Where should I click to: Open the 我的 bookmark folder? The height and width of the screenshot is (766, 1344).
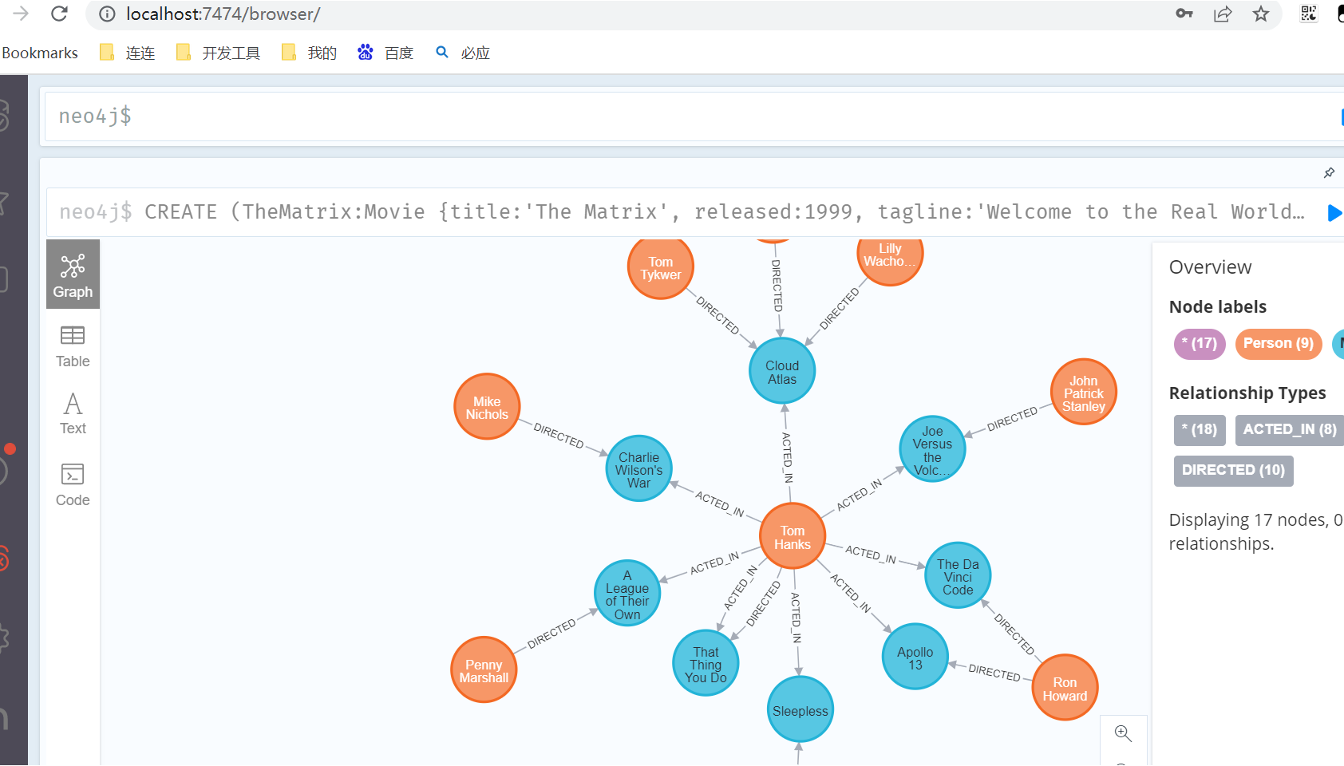point(310,53)
